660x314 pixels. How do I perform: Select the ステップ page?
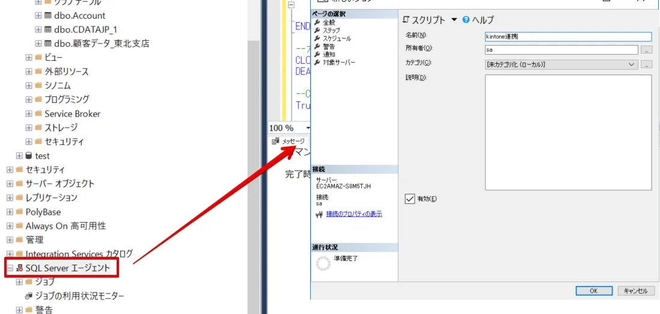click(332, 30)
